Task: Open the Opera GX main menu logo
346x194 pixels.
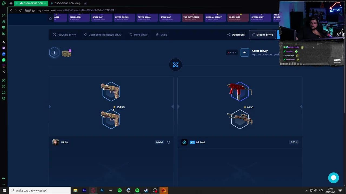Action: point(4,3)
